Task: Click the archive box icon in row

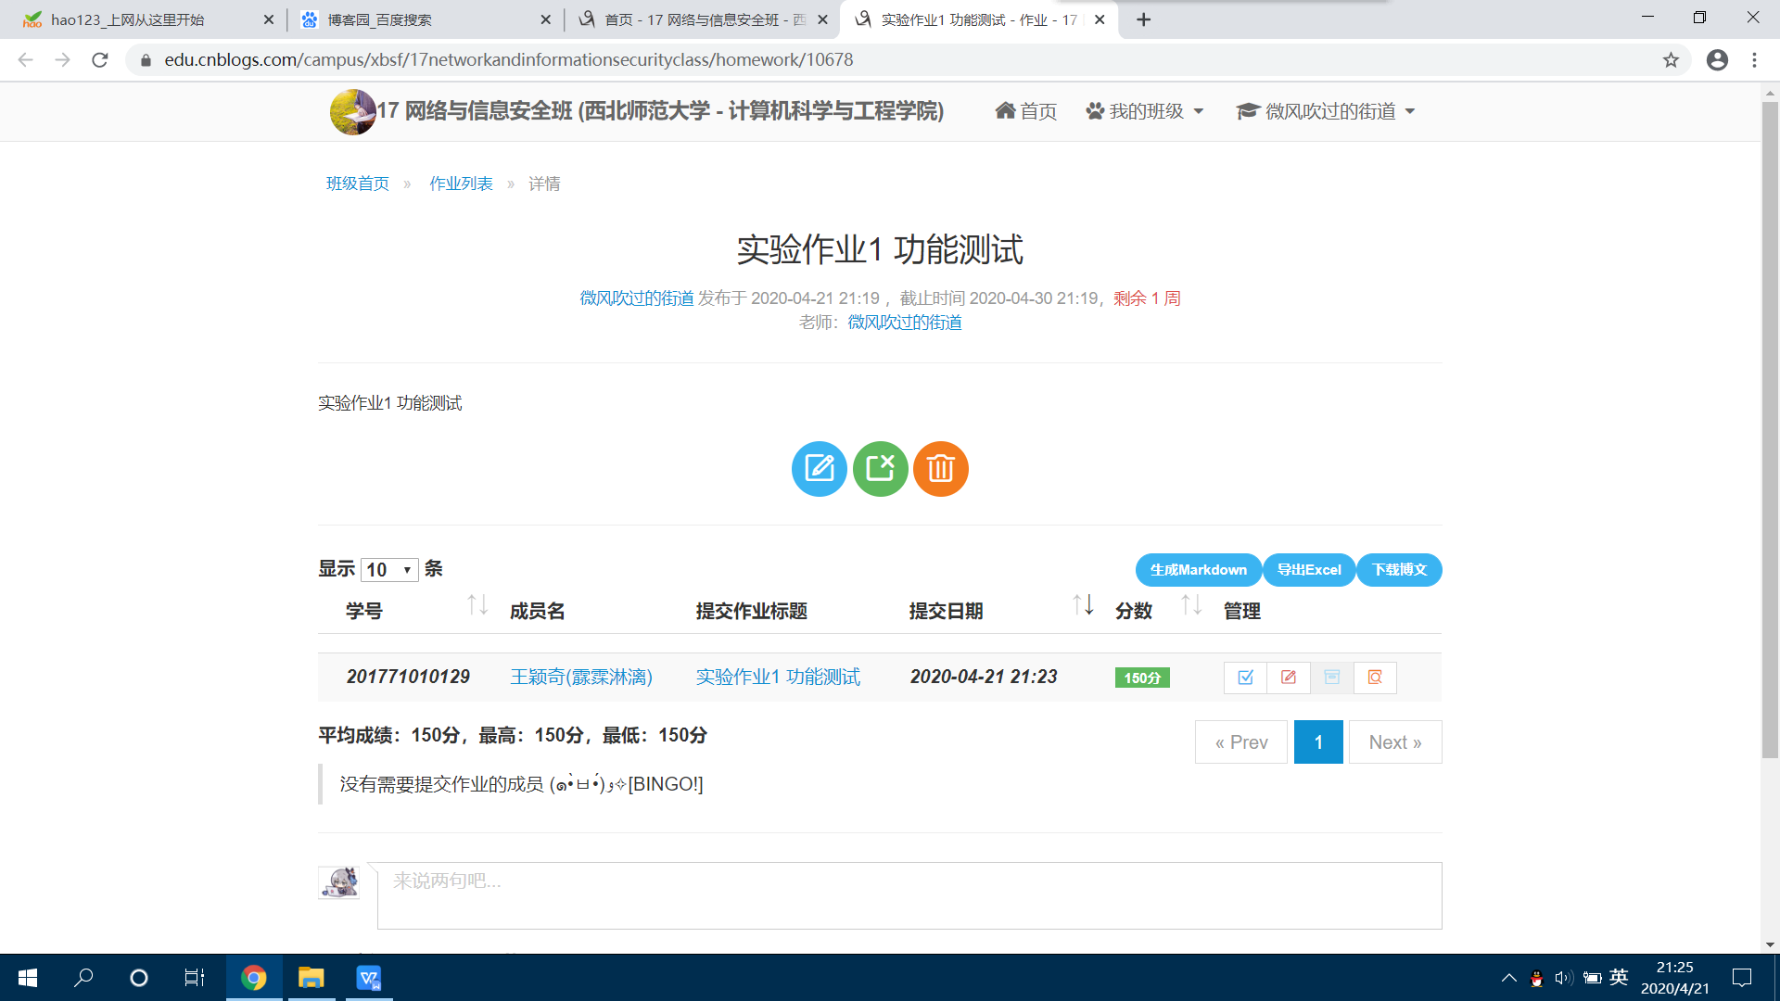Action: pyautogui.click(x=1331, y=678)
